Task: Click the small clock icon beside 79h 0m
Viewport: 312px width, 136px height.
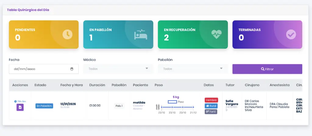Action: click(x=16, y=101)
